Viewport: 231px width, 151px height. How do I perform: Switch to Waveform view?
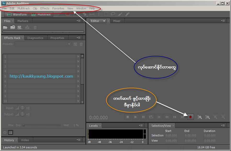pos(17,14)
